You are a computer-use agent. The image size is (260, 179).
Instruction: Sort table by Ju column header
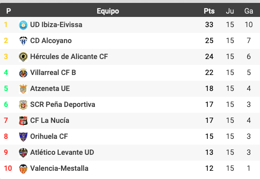coord(230,11)
